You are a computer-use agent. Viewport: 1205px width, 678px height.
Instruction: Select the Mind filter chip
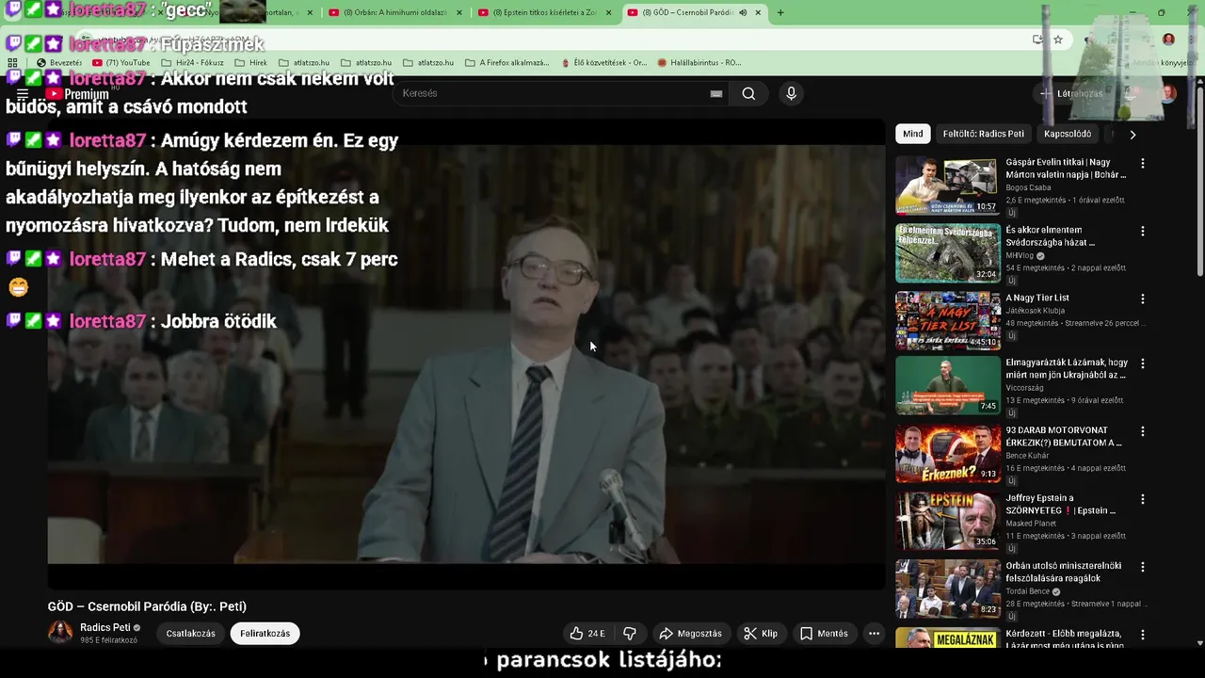click(x=913, y=134)
